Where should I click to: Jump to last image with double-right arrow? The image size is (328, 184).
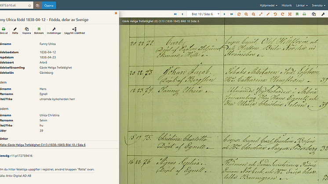(x=232, y=14)
